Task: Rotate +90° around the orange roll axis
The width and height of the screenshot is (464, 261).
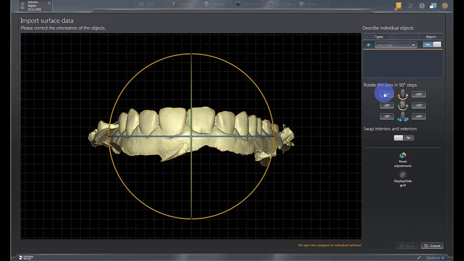Action: (419, 94)
